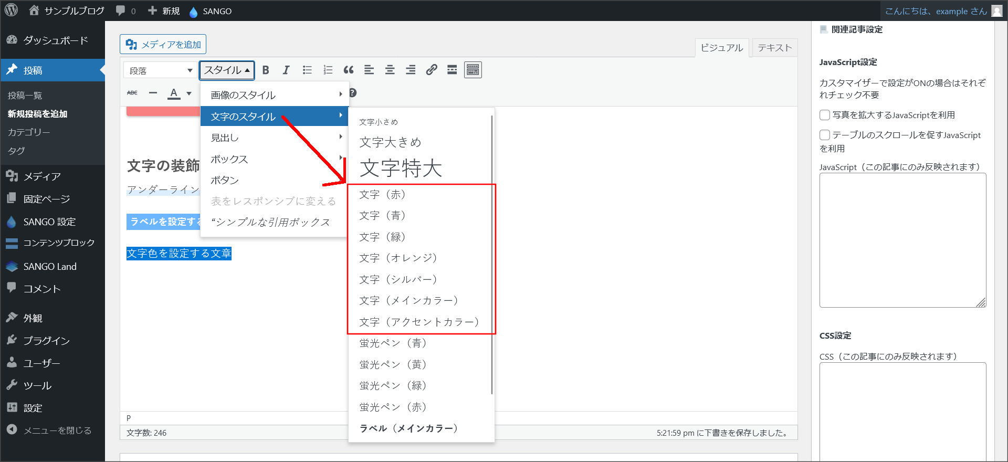The height and width of the screenshot is (462, 1008).
Task: Apply italic formatting with the I icon
Action: click(x=286, y=70)
